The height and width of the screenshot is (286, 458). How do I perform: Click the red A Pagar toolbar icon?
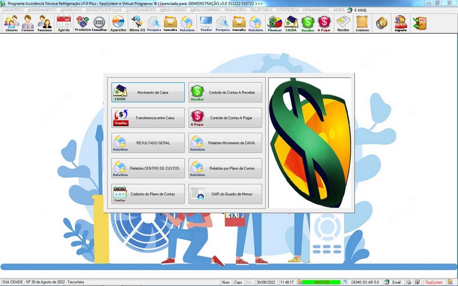pos(324,23)
